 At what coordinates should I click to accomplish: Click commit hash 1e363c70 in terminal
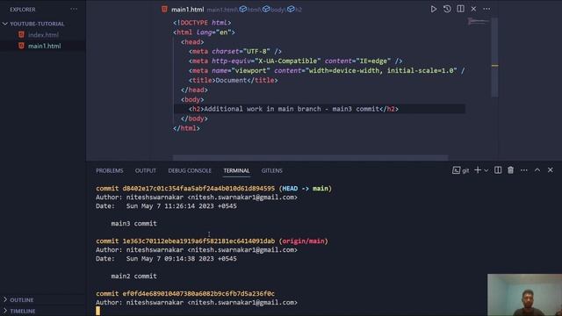point(198,241)
